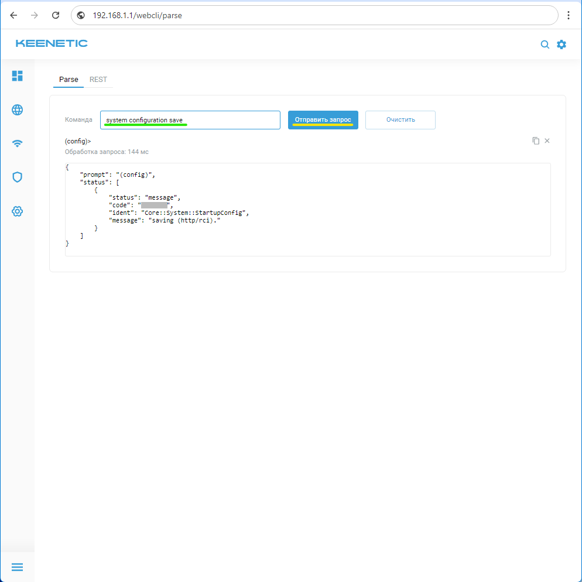
Task: Click the "Очистить" button
Action: (400, 120)
